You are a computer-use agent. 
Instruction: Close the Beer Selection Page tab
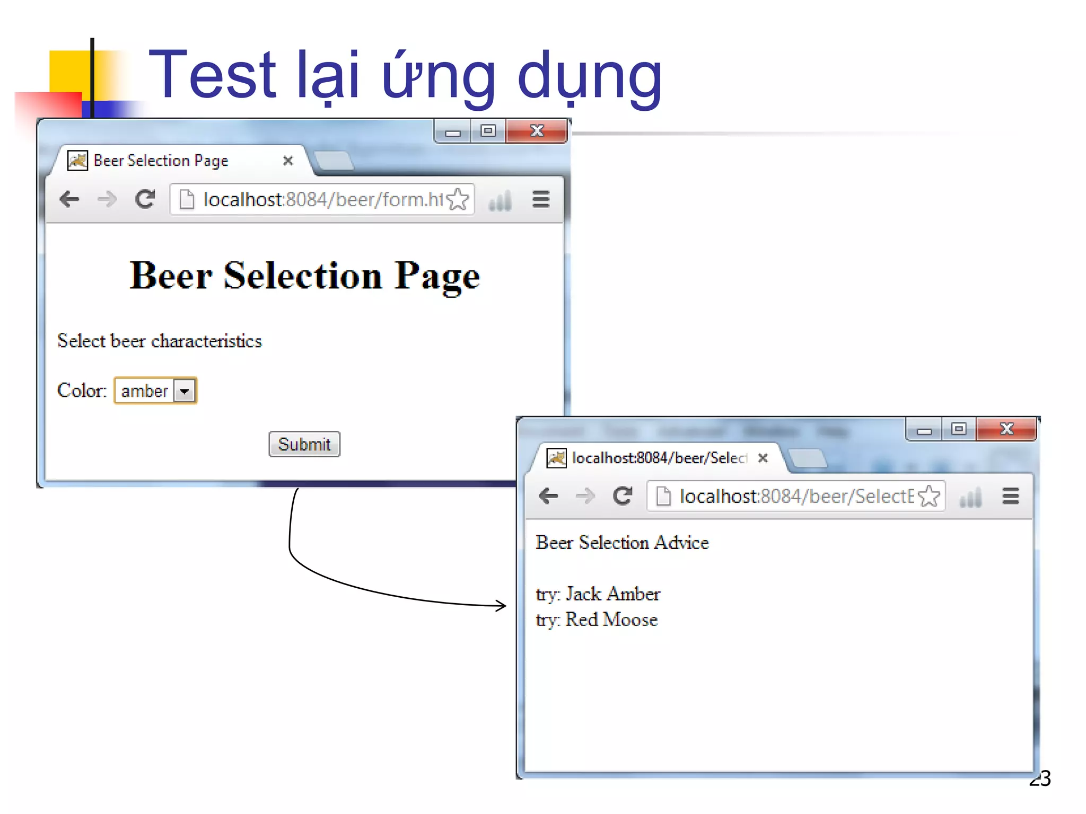coord(288,161)
